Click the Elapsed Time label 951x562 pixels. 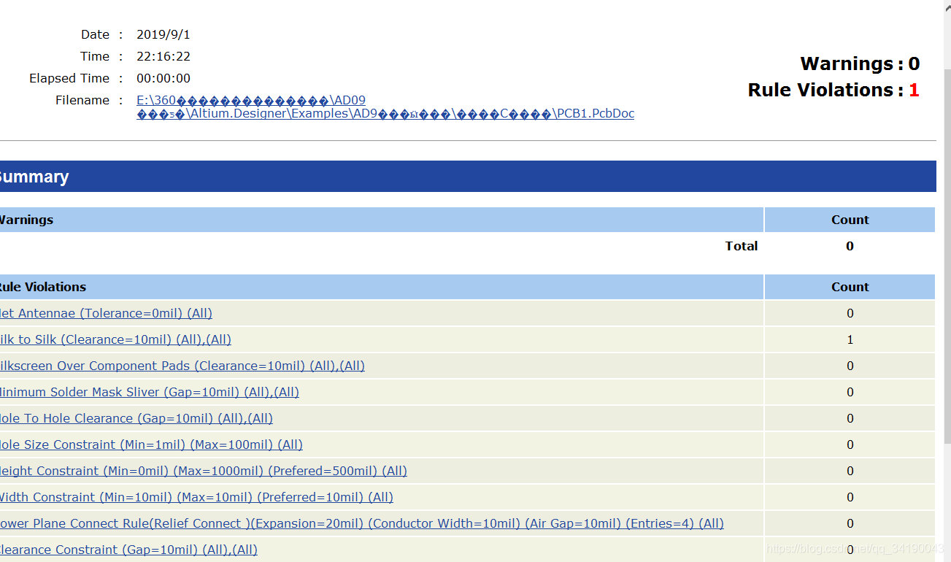[x=69, y=78]
